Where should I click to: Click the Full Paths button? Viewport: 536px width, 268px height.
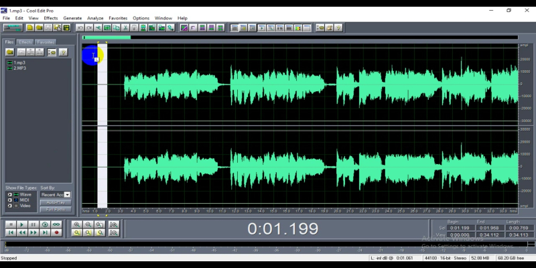(55, 210)
